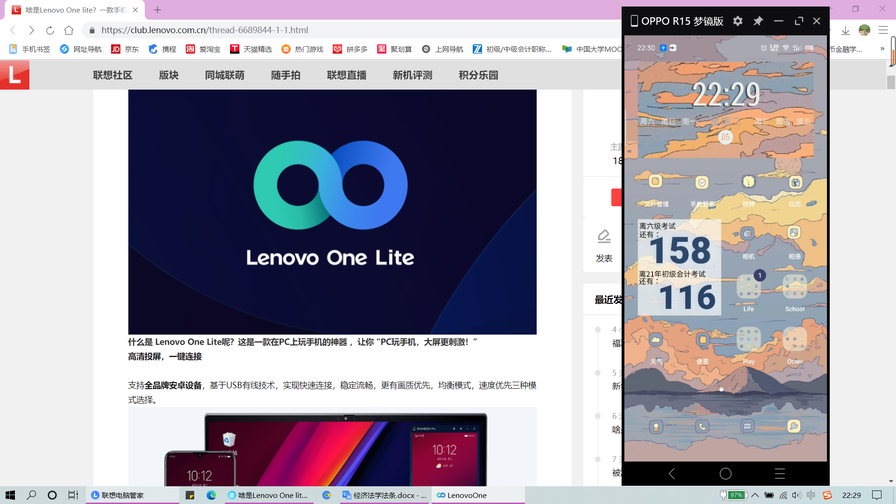The height and width of the screenshot is (504, 896).
Task: Open 相机 app on phone screen
Action: tap(748, 233)
